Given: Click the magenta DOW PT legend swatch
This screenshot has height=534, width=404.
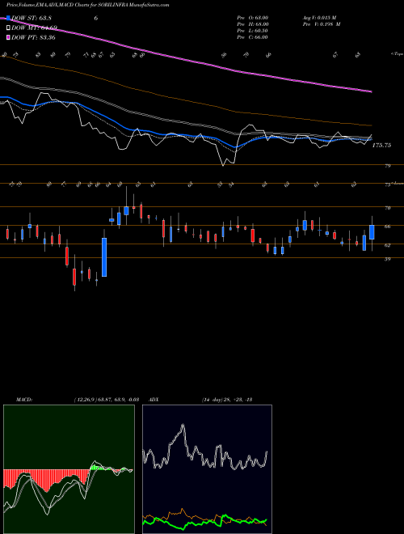Looking at the screenshot, I should 9,37.
